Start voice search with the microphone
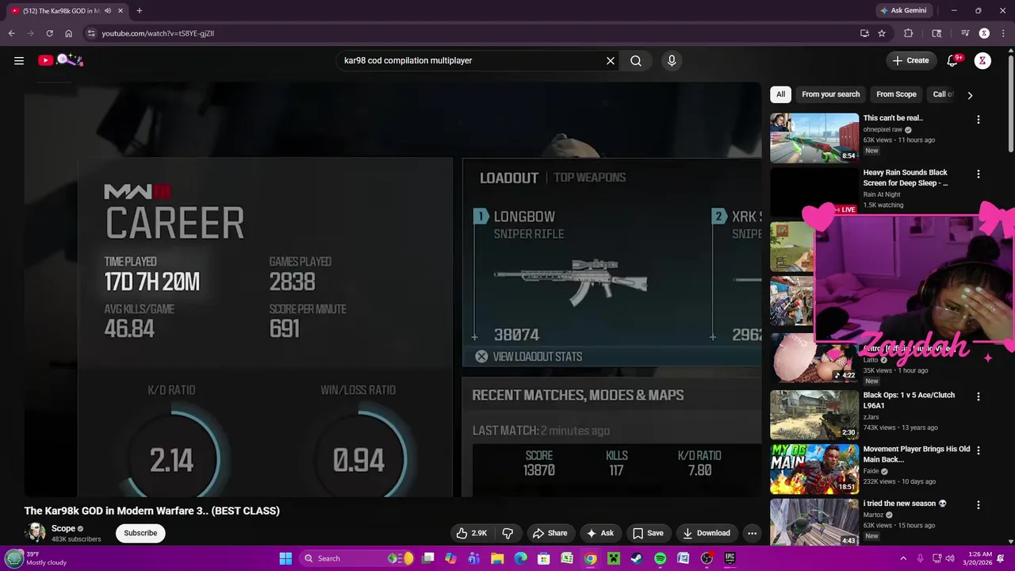Image resolution: width=1015 pixels, height=571 pixels. coord(672,60)
